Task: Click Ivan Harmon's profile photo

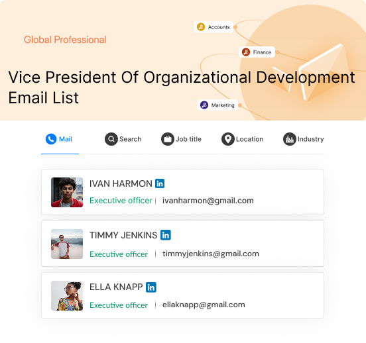Action: [67, 193]
